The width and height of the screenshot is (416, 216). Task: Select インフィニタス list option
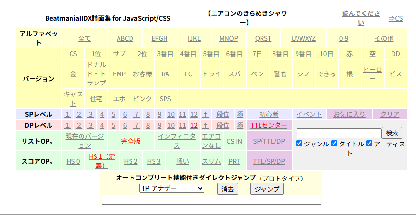point(177,141)
